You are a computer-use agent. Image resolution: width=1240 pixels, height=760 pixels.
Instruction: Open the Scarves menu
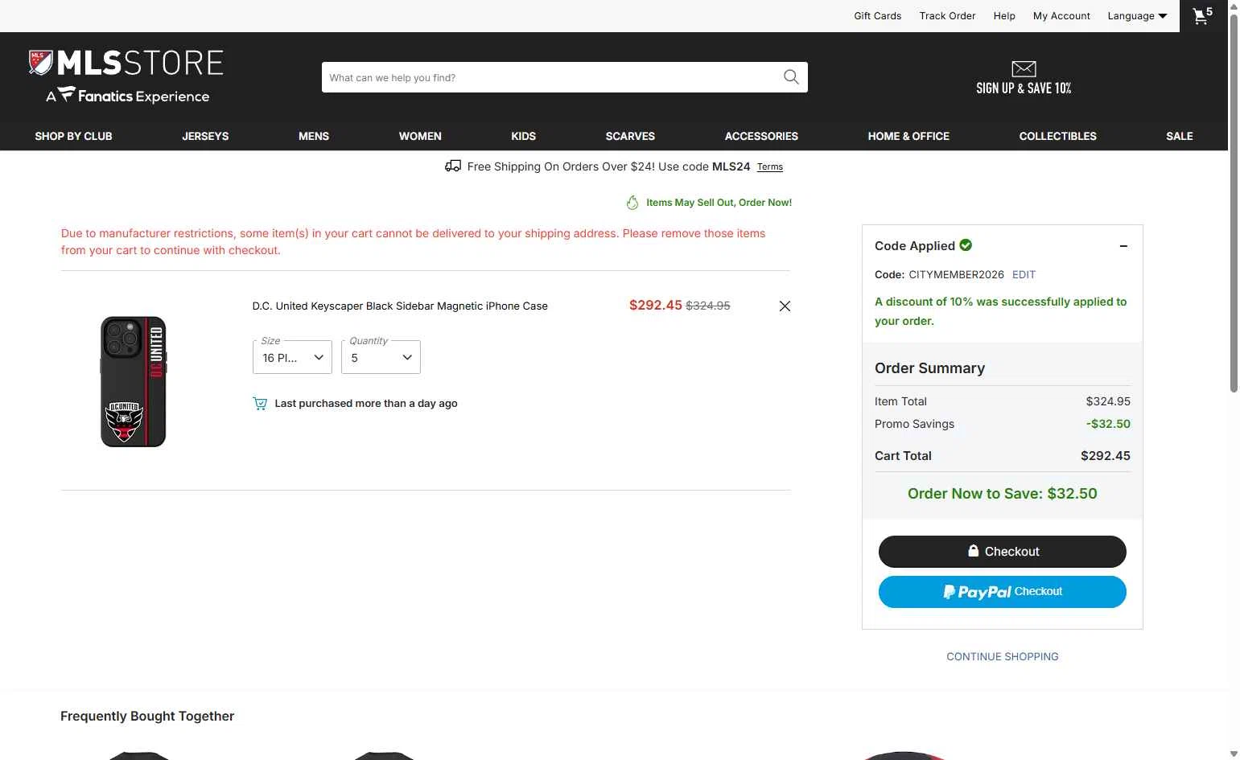click(x=630, y=136)
